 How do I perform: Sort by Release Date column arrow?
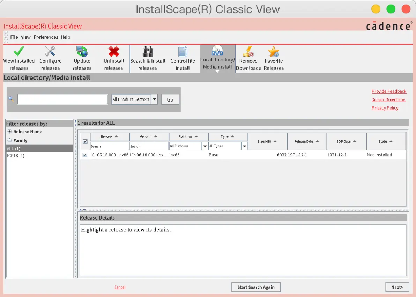(317, 141)
